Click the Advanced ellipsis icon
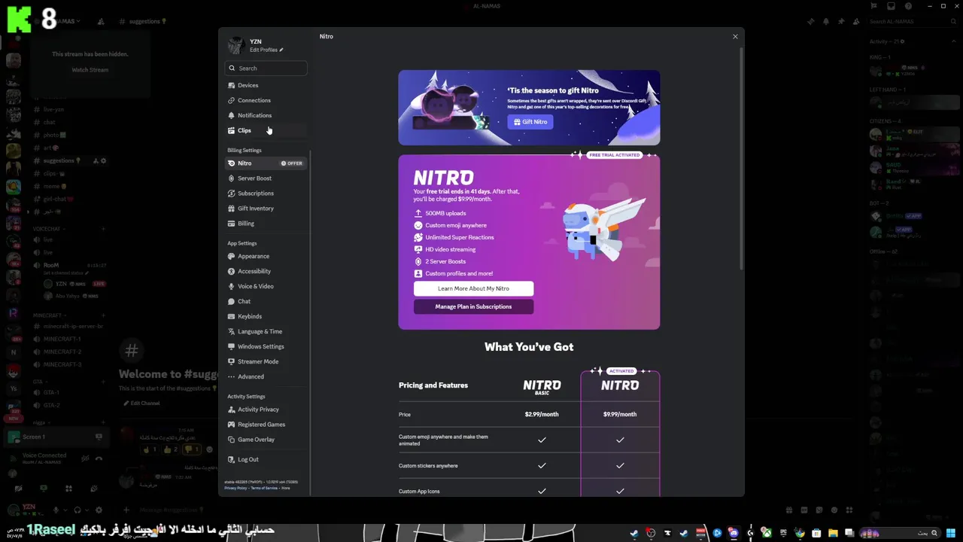963x542 pixels. 231,376
